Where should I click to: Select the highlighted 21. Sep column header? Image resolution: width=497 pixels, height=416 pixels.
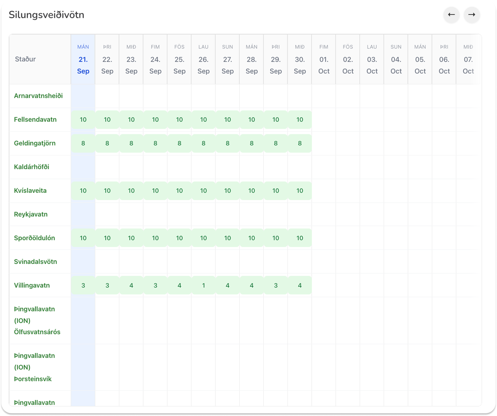point(83,59)
